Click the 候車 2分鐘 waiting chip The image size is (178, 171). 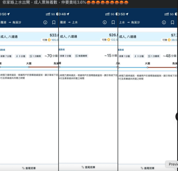(x=66, y=56)
